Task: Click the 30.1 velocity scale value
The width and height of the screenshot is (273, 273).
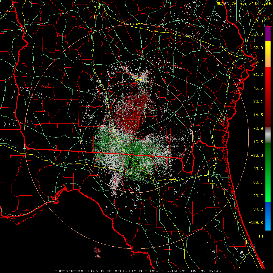Action: tap(258, 102)
